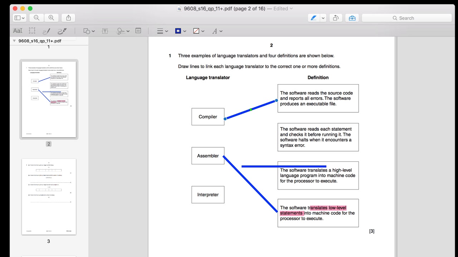The height and width of the screenshot is (257, 458).
Task: Add a Text box annotation
Action: pos(105,31)
